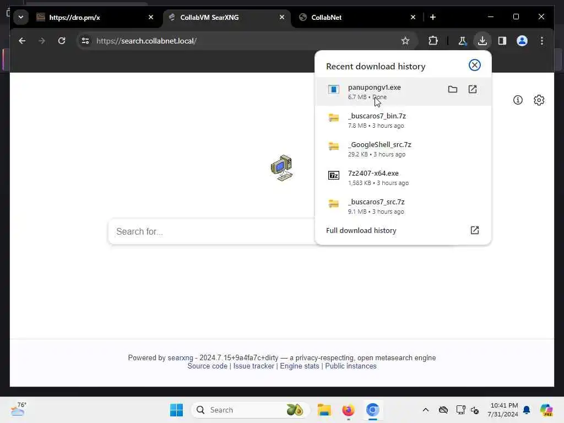Close the Recent download history popup
The image size is (564, 423).
click(474, 65)
